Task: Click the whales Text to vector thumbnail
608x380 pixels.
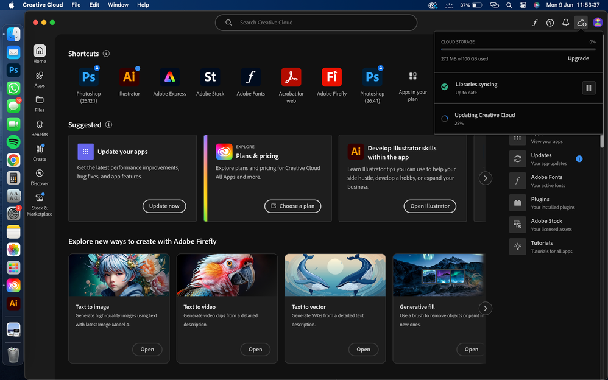Action: click(x=336, y=275)
